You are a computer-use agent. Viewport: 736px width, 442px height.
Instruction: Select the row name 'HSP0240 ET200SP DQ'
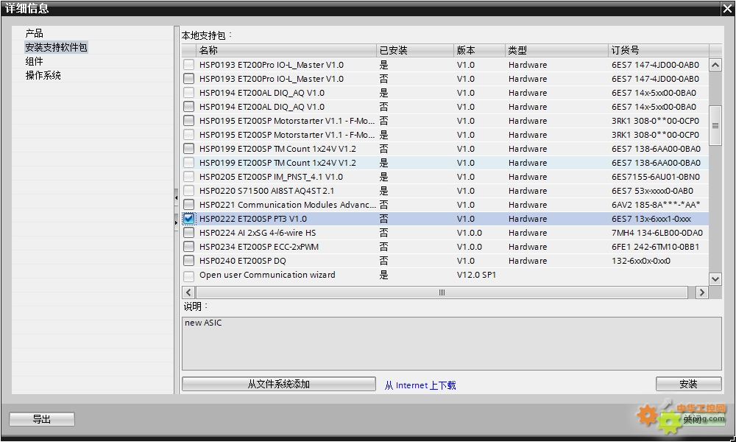[x=243, y=261]
